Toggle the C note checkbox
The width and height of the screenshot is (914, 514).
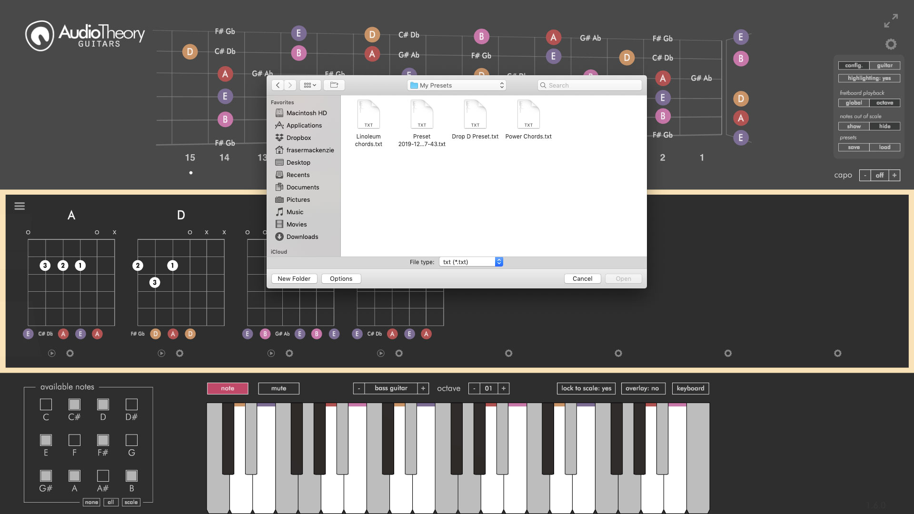click(46, 404)
